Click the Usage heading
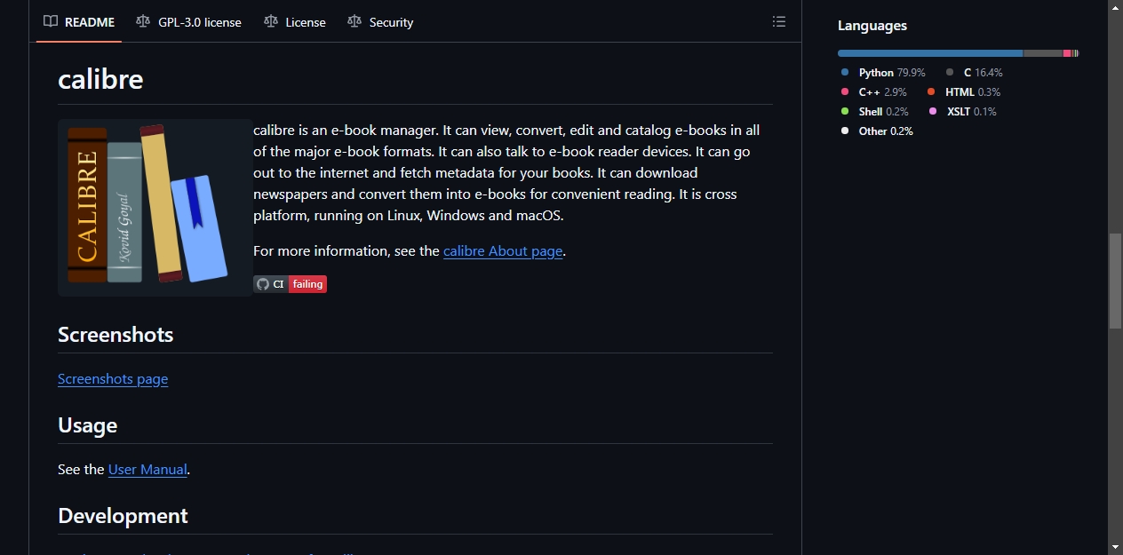Viewport: 1123px width, 555px height. 87,425
